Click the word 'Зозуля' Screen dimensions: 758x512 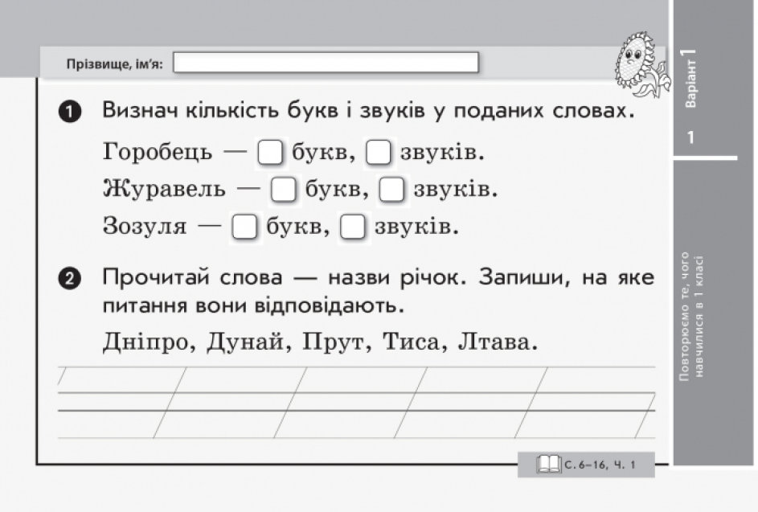point(145,227)
